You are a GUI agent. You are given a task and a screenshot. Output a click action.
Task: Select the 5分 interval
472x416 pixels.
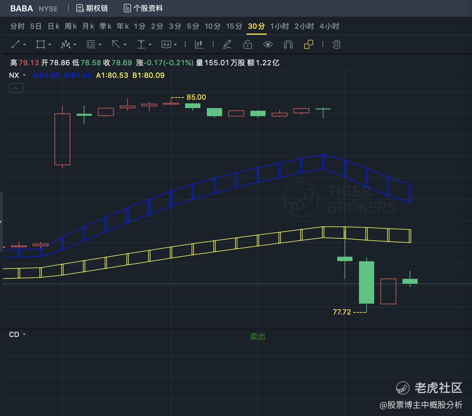click(x=193, y=26)
